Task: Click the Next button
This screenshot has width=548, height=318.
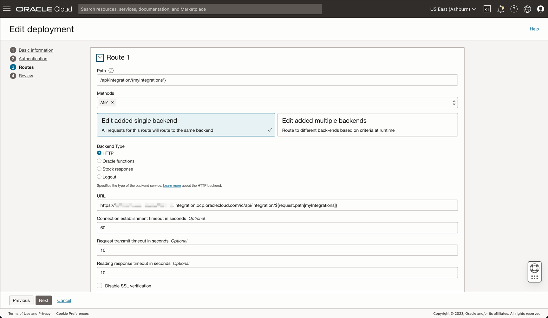Action: [x=43, y=300]
